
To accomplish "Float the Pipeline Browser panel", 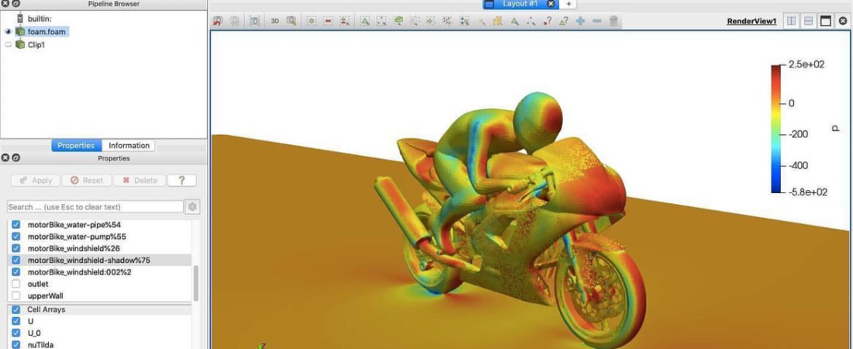I will (x=16, y=4).
